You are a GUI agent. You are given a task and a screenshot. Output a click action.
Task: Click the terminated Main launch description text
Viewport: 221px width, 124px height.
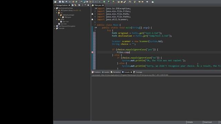[x=130, y=75]
